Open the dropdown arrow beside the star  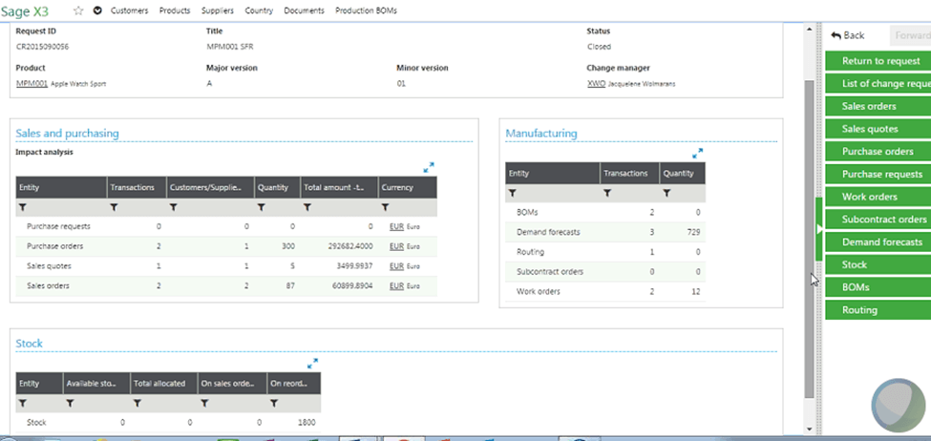pos(97,10)
